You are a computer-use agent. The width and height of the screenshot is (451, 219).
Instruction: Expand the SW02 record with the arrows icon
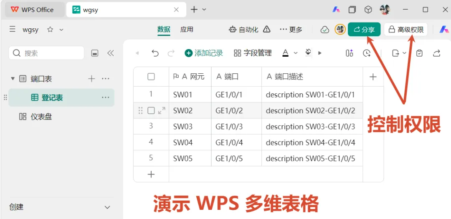coord(162,111)
